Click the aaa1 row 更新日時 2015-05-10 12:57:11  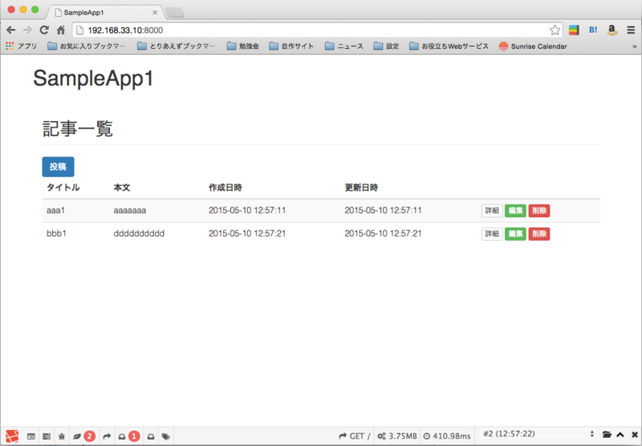point(383,210)
